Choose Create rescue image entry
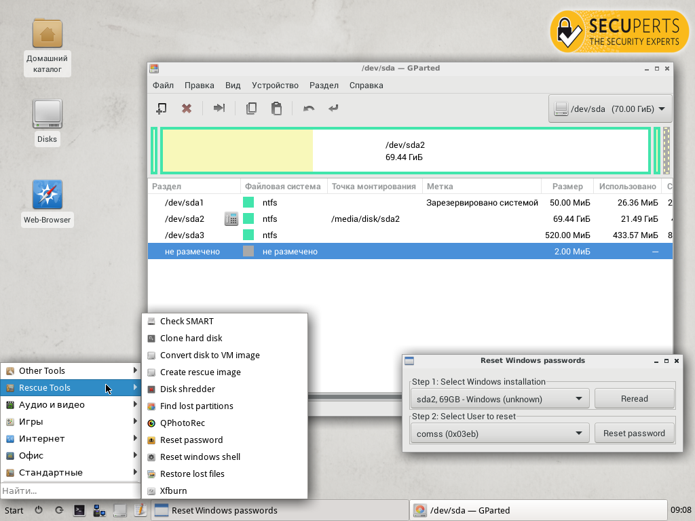 pos(225,372)
